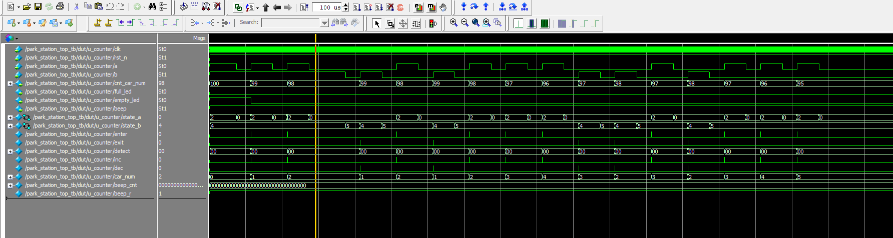Click the black left arrow icon
Screen dimensions: 893x238
tap(277, 7)
